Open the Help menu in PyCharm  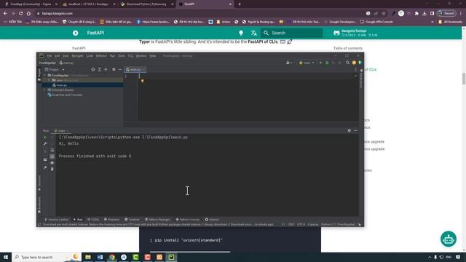tap(152, 56)
